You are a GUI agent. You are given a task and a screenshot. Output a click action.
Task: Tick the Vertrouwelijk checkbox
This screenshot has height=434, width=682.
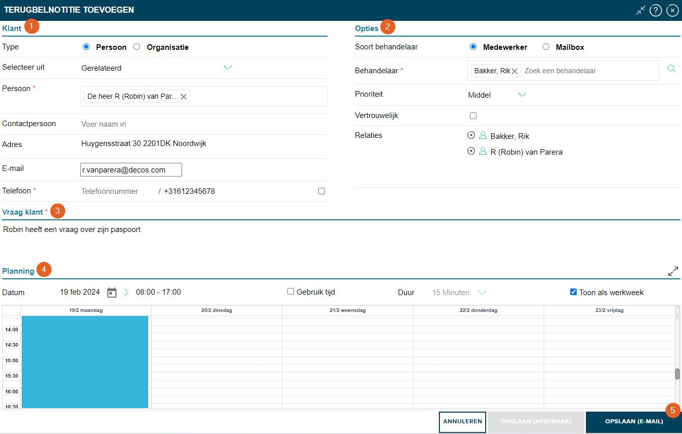473,115
